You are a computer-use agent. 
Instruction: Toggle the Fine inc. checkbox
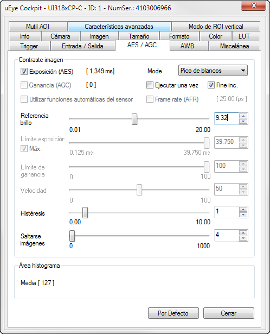[x=211, y=85]
